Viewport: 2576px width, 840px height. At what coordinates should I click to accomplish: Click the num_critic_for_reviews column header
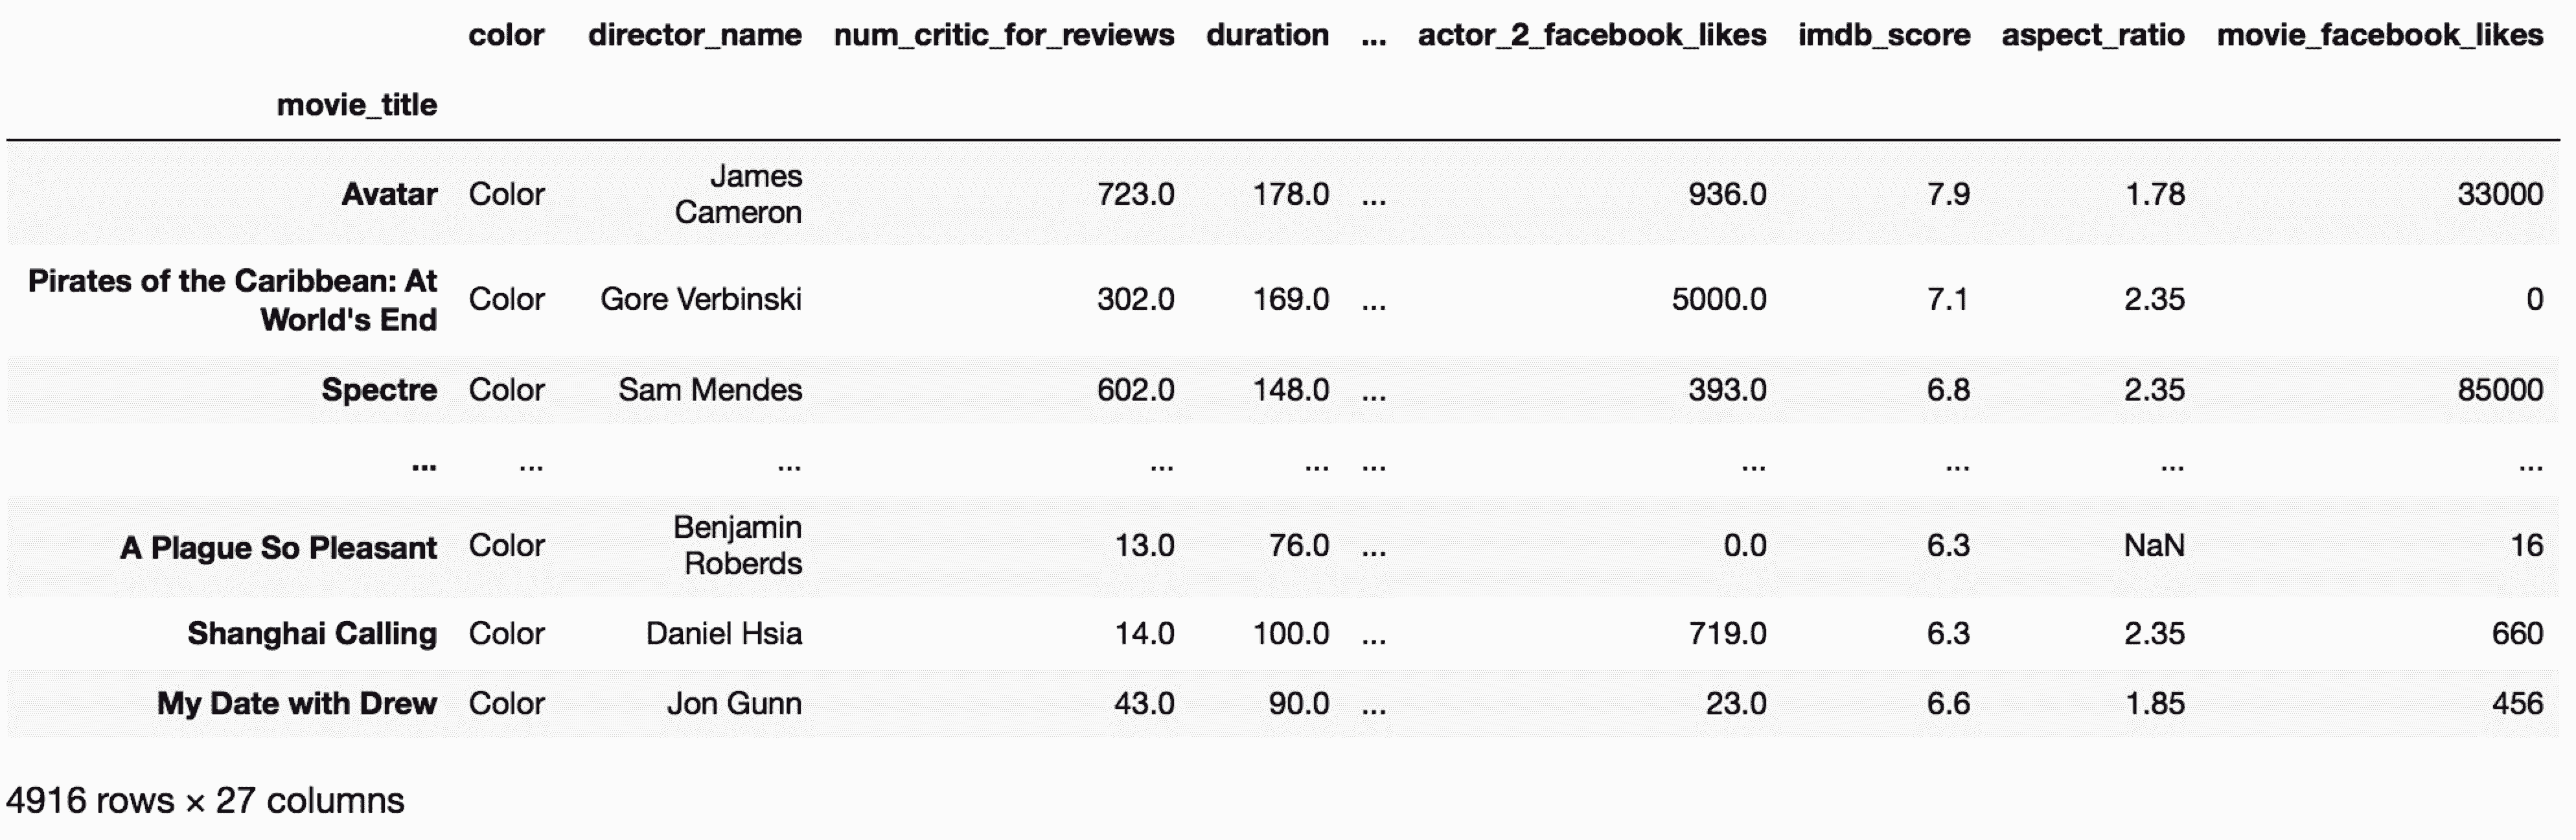click(1003, 35)
